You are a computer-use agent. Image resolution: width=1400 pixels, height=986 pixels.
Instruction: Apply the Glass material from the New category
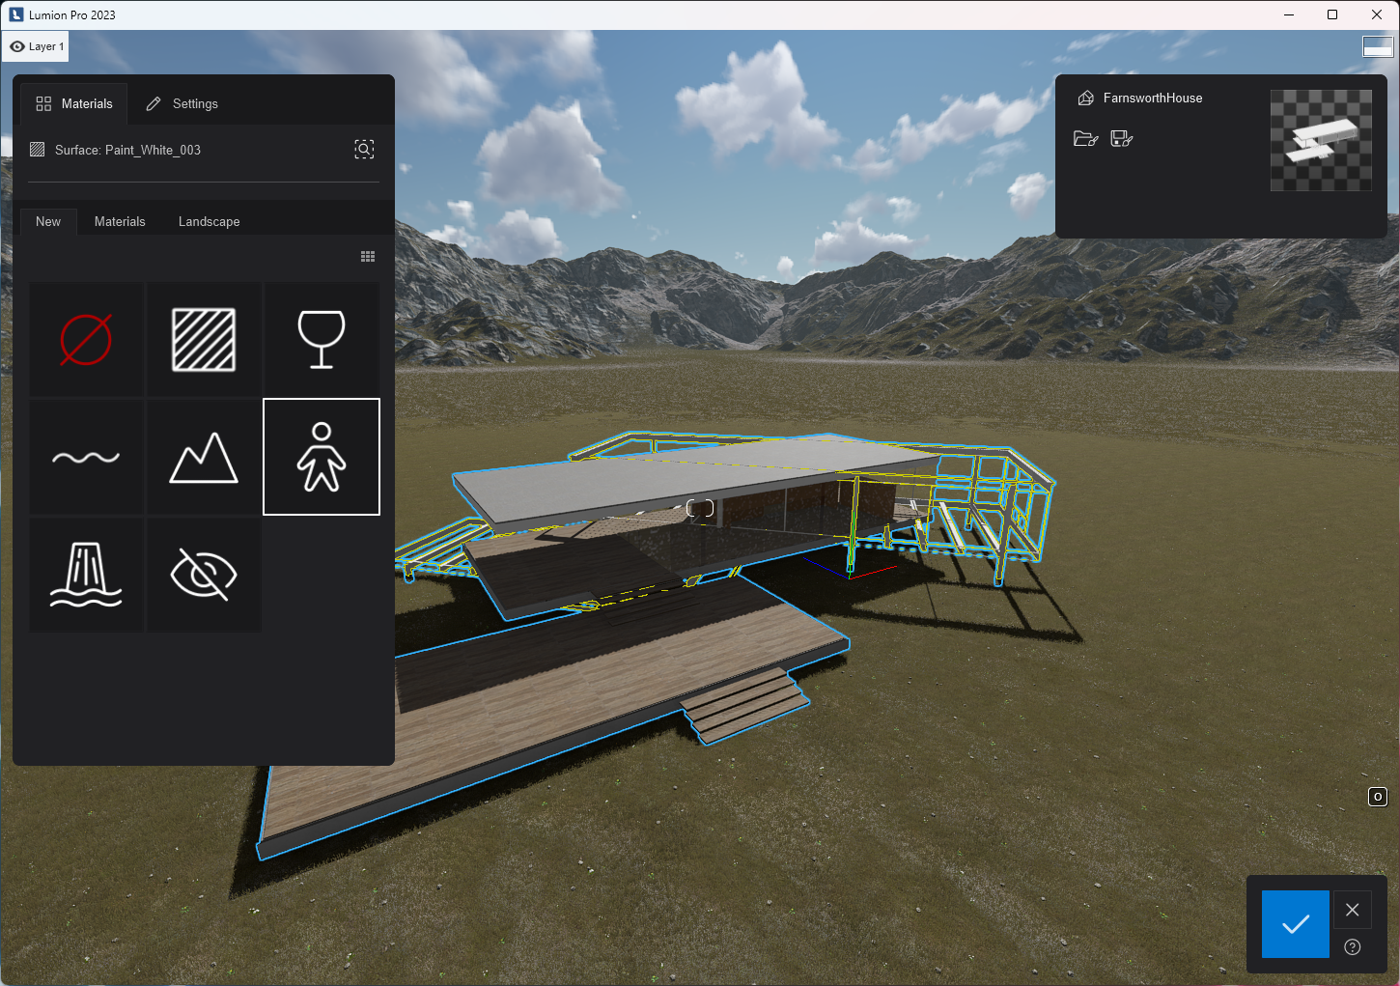tap(321, 338)
